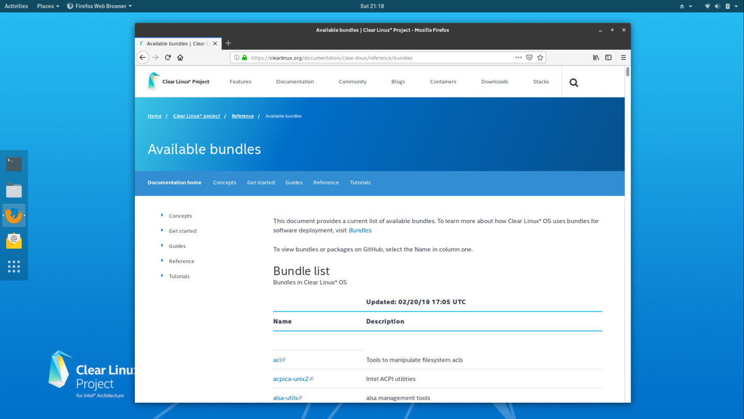Image resolution: width=744 pixels, height=419 pixels.
Task: Open Downloads in site navigation
Action: pos(494,82)
